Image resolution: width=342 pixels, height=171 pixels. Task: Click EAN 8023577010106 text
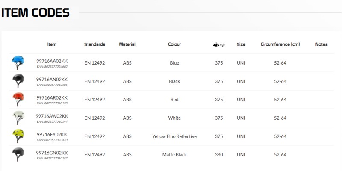52,85
